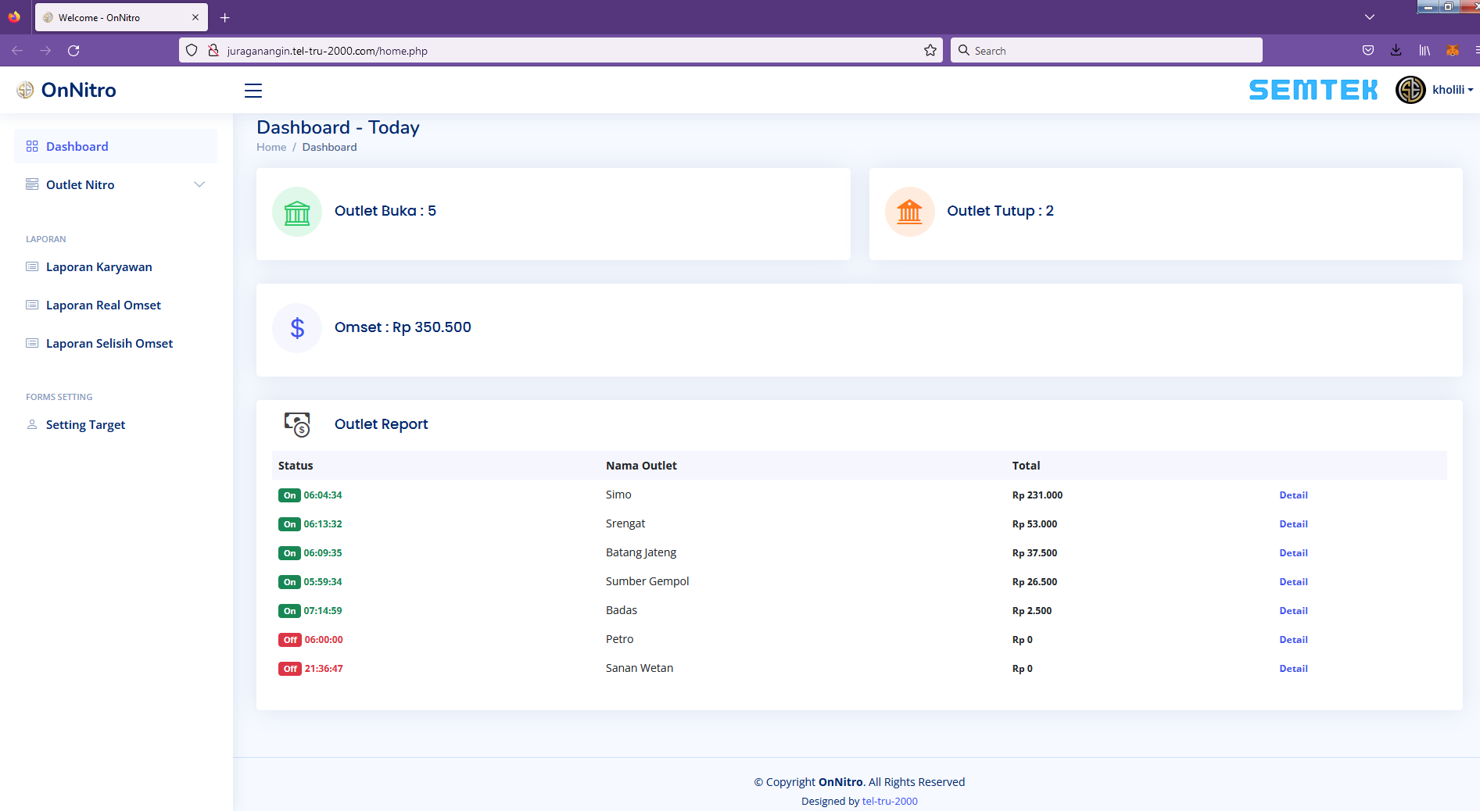Reload the page in the browser

(73, 51)
